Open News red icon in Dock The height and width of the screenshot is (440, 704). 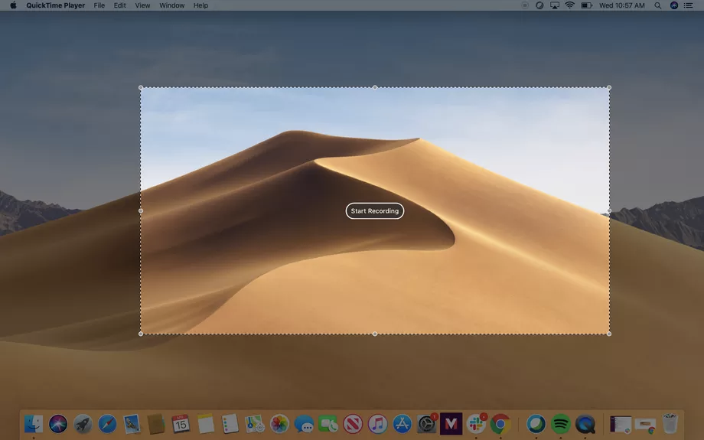pos(353,424)
